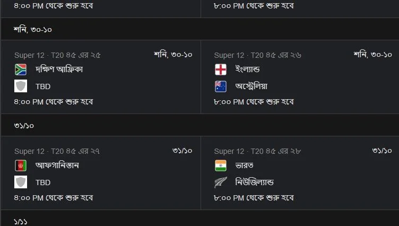The width and height of the screenshot is (399, 226).
Task: Click TBD shield icon under Afghanistan
Action: (21, 182)
